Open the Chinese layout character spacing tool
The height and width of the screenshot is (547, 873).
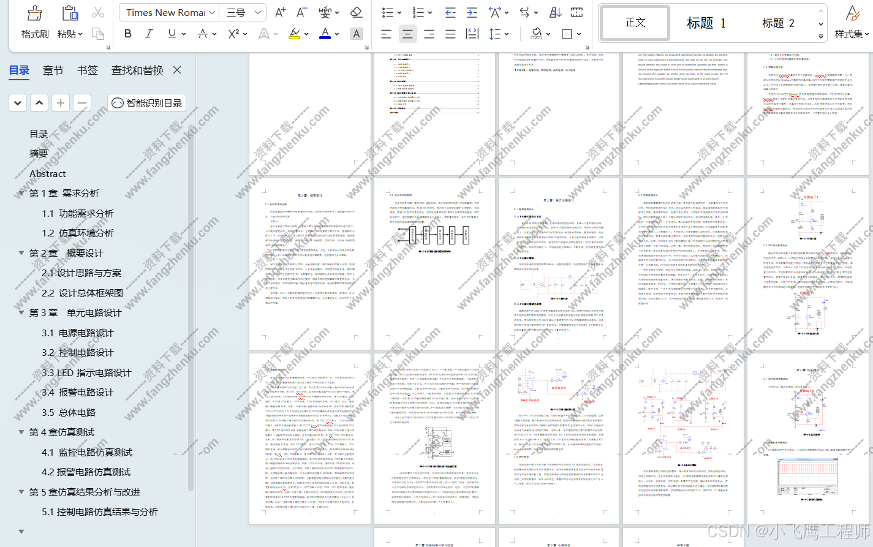click(495, 12)
